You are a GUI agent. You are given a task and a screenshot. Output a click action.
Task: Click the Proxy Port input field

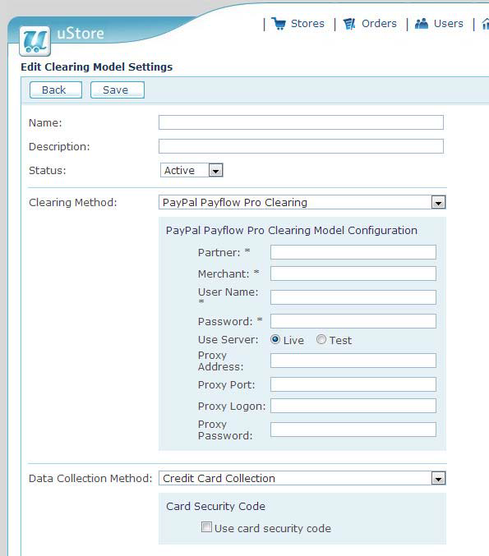pos(353,384)
